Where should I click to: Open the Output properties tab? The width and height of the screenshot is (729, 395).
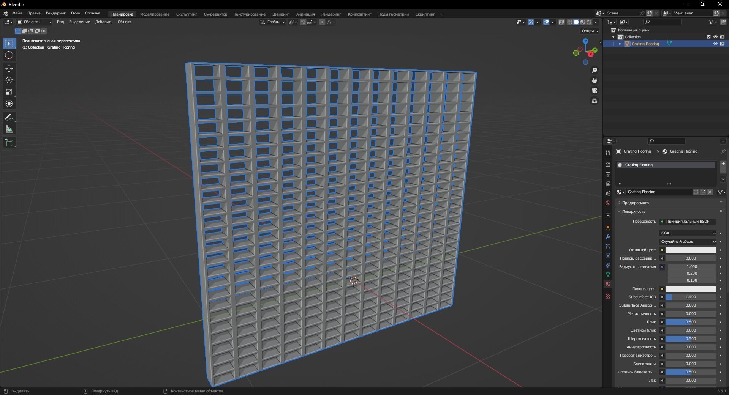[x=608, y=174]
